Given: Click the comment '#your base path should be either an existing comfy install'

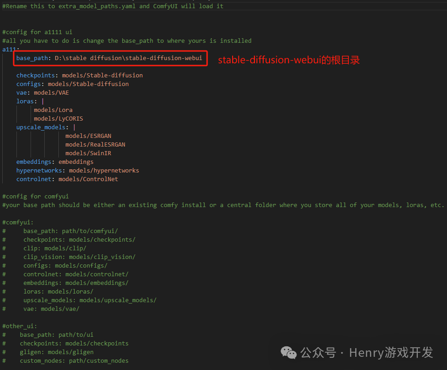Looking at the screenshot, I should 104,205.
